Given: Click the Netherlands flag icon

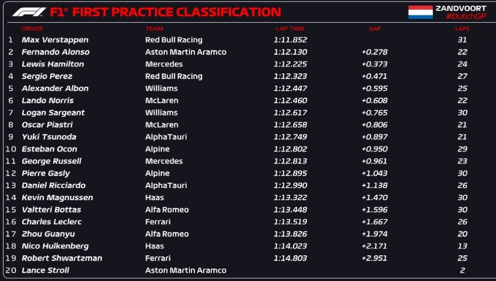Looking at the screenshot, I should point(420,12).
